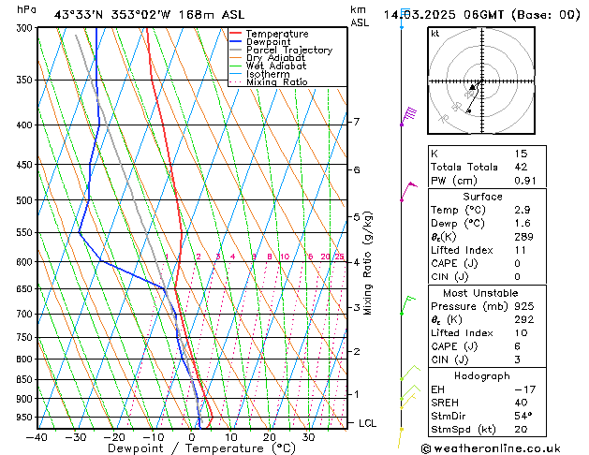The height and width of the screenshot is (455, 589).
Task: Click the 300 hPa pressure axis label
Action: pyautogui.click(x=24, y=28)
